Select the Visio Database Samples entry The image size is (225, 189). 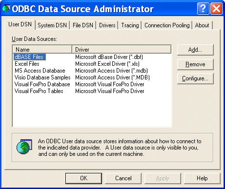(x=42, y=77)
